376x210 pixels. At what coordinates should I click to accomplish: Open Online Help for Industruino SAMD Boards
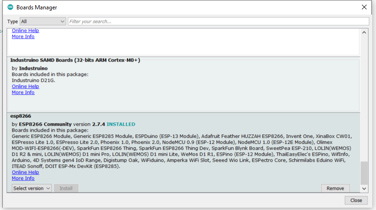[25, 86]
